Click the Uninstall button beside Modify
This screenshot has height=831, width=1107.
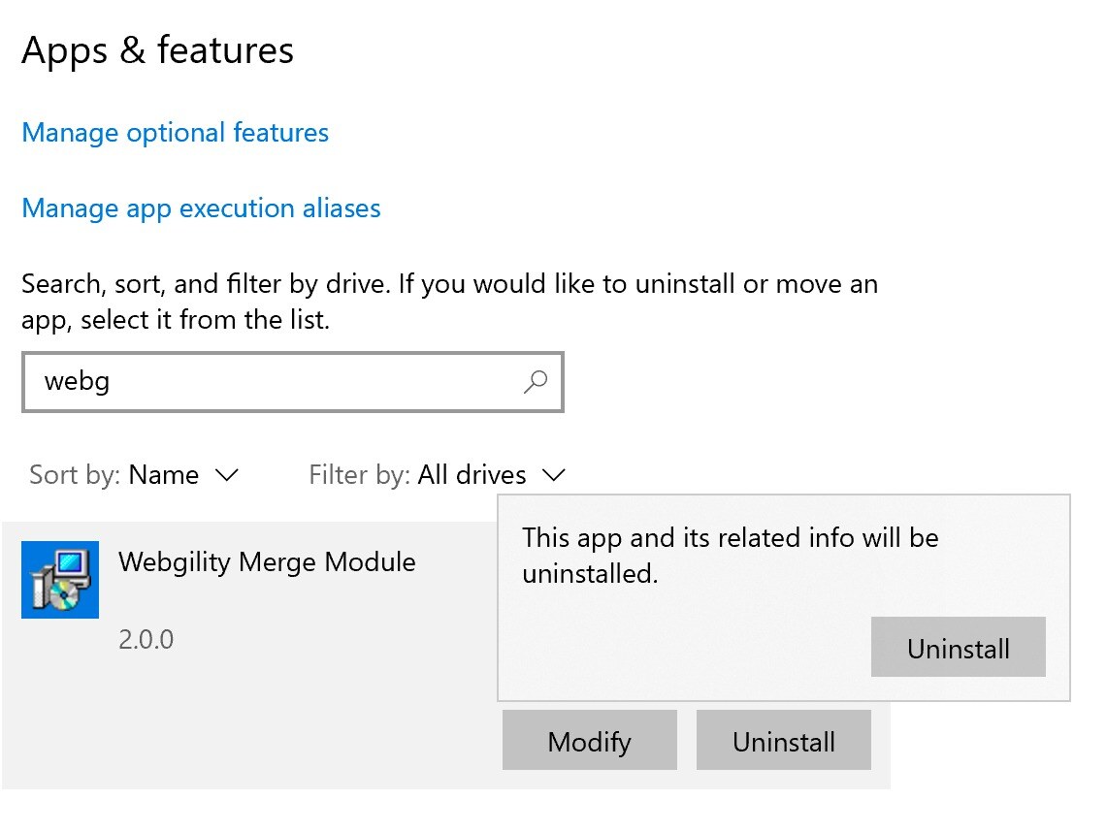pos(784,740)
